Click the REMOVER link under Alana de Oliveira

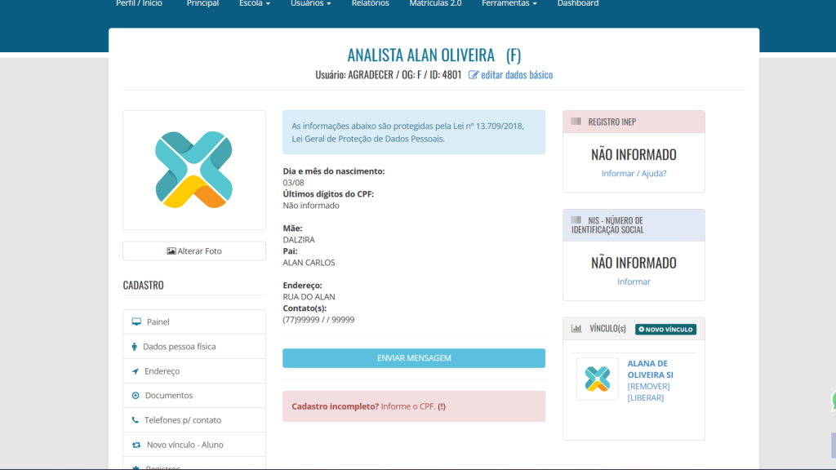click(648, 386)
